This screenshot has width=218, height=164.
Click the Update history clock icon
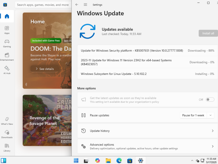click(x=83, y=131)
